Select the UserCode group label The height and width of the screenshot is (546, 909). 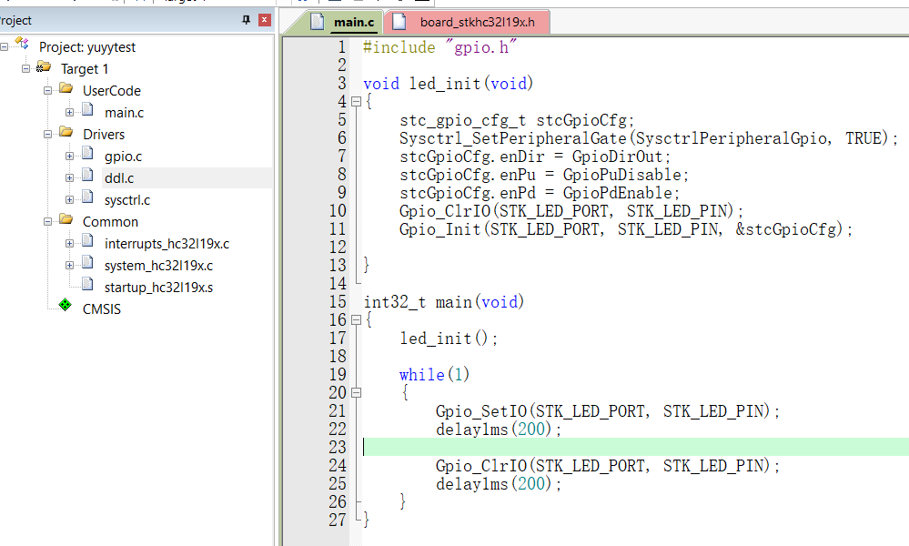(x=111, y=91)
